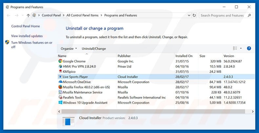The height and width of the screenshot is (133, 259).
Task: Click Turn Windows features on or off
Action: [31, 45]
